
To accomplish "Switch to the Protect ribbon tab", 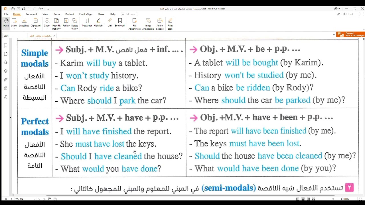I will point(70,14).
